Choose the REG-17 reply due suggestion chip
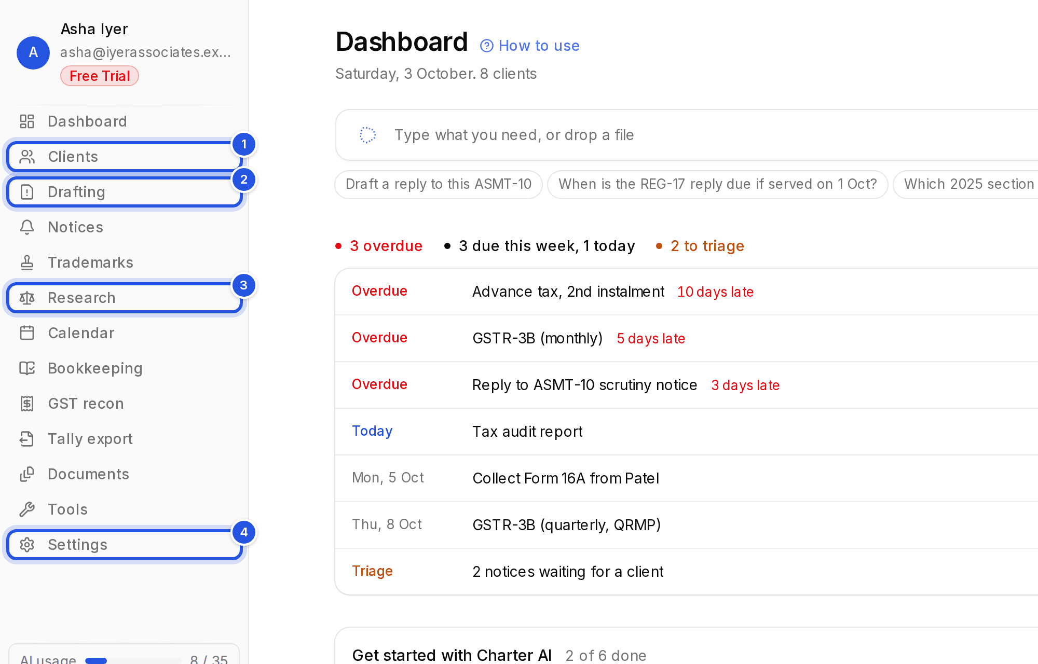Screen dimensions: 1038x664 click(x=717, y=184)
